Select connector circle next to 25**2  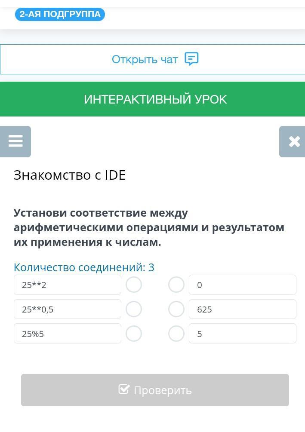(134, 285)
